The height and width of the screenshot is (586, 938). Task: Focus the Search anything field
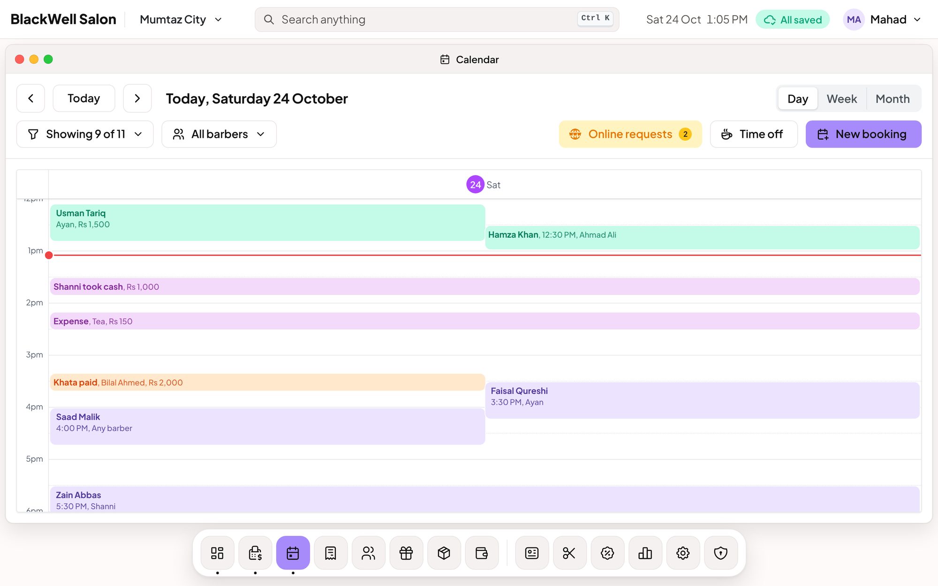437,19
